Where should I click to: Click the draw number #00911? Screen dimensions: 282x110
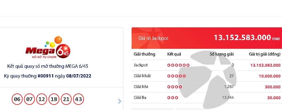46,76
